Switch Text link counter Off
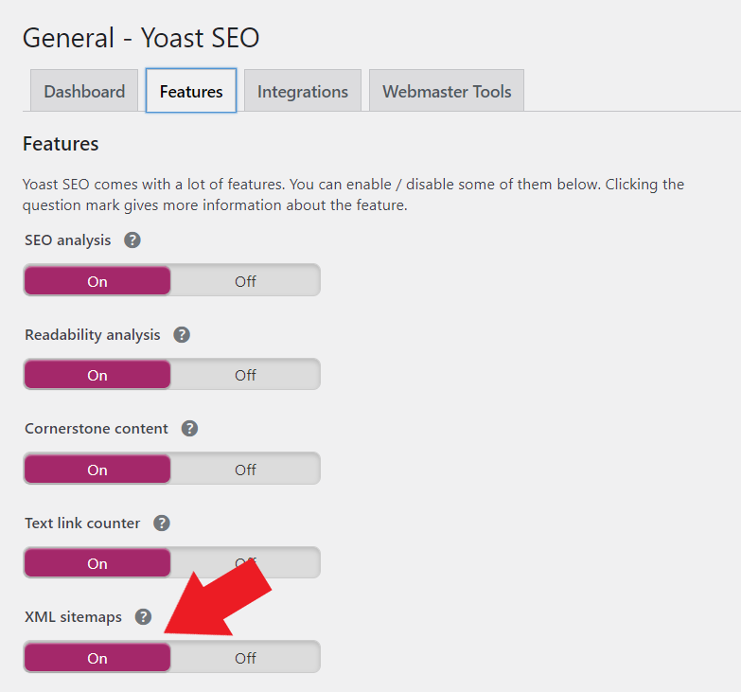The height and width of the screenshot is (692, 741). coord(245,563)
